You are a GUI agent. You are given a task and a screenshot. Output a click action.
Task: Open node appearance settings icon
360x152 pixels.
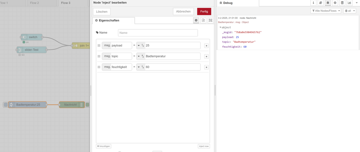pyautogui.click(x=210, y=20)
